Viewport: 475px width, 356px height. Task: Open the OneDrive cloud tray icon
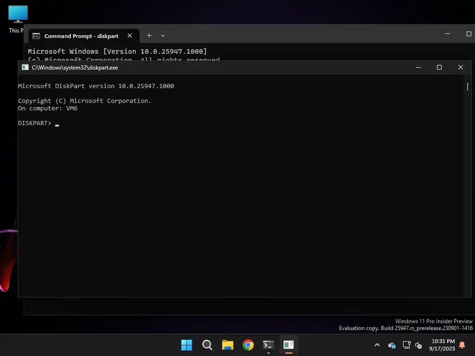coord(392,345)
